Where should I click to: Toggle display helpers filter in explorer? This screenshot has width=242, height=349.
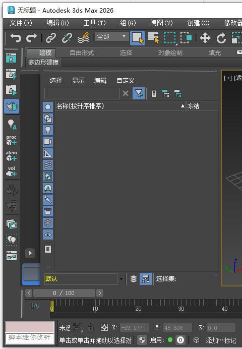click(48, 153)
